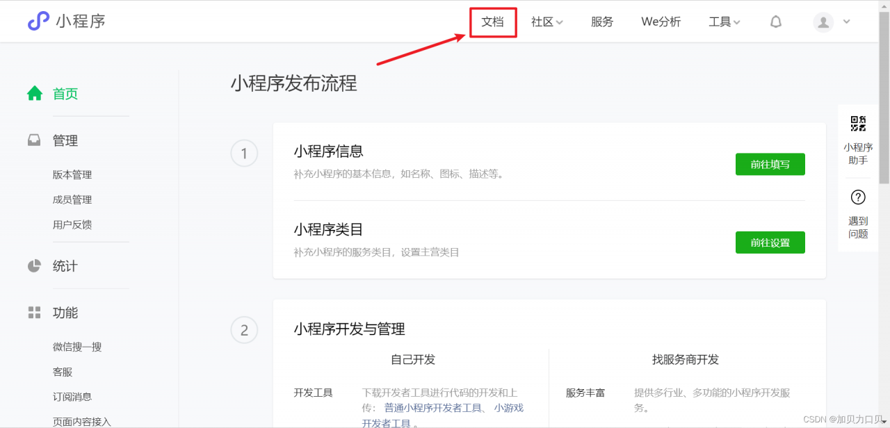Open the We分析 menu item
Viewport: 890px width, 428px height.
pos(660,22)
